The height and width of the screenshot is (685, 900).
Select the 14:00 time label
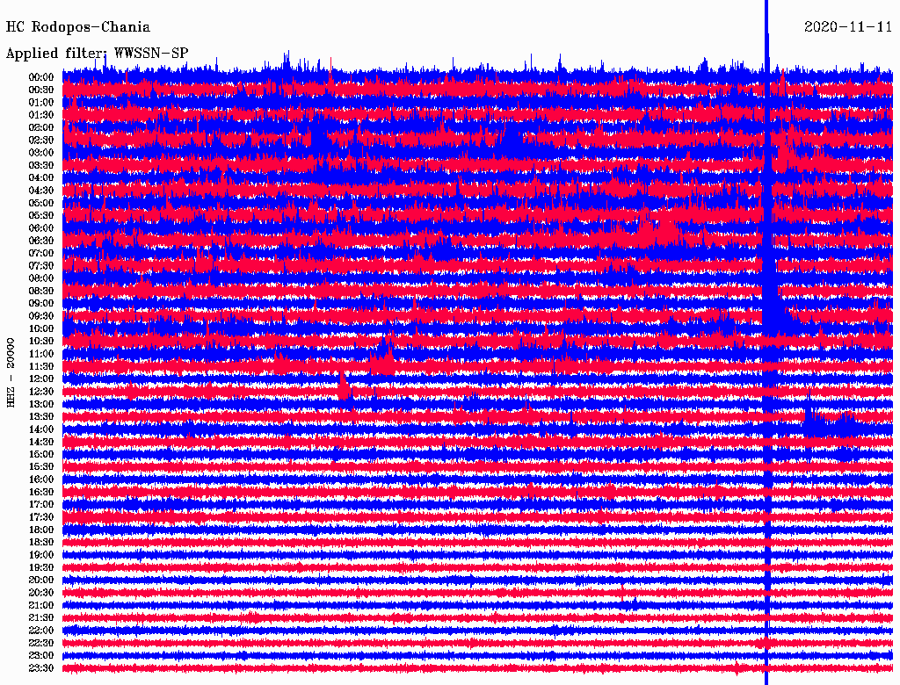pos(41,429)
